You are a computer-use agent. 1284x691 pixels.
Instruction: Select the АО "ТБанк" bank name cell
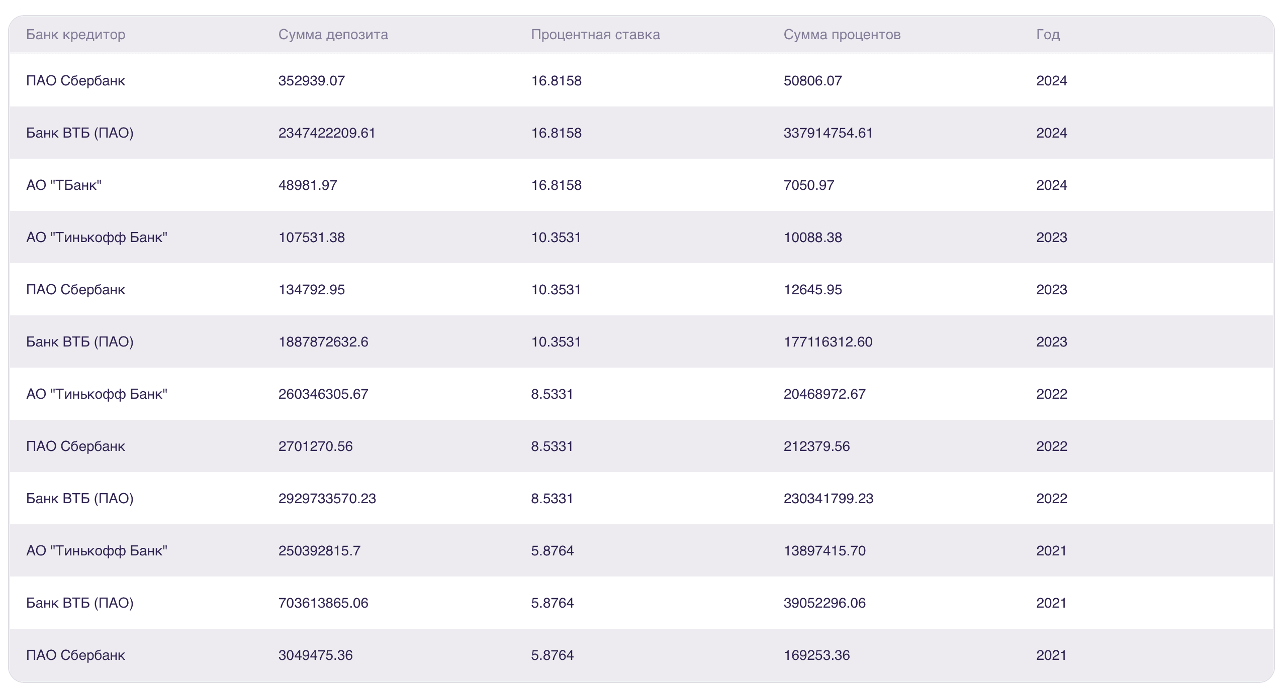click(64, 185)
